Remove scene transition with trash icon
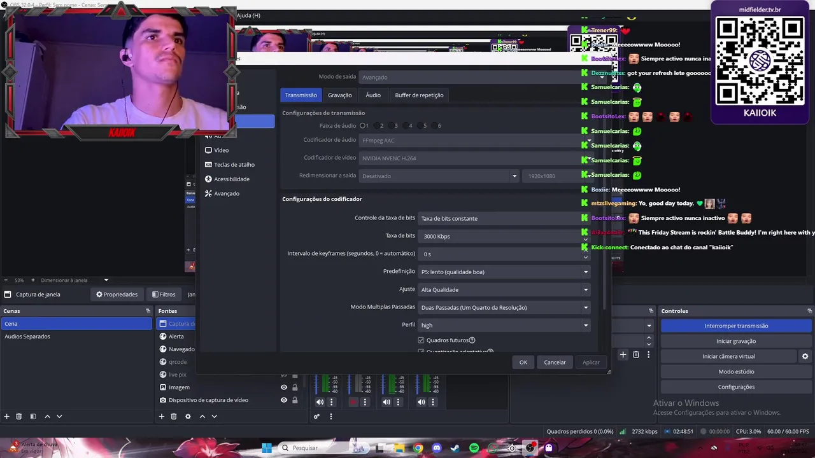Image resolution: width=815 pixels, height=458 pixels. point(635,355)
